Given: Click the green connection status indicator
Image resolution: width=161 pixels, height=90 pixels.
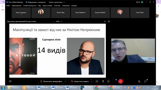Looking at the screenshot, I should (142, 2).
